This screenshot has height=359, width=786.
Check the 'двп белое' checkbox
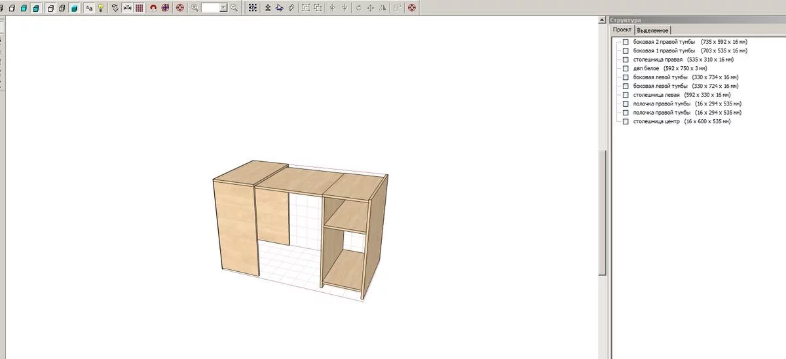click(626, 68)
